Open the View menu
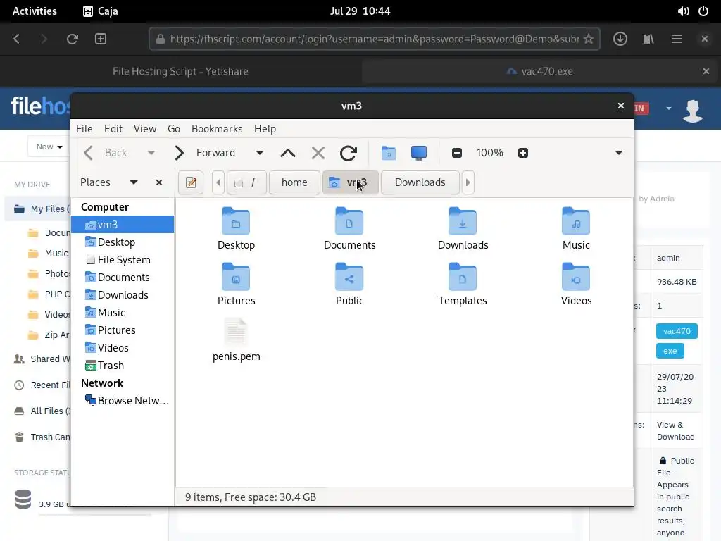The image size is (721, 541). coord(145,129)
